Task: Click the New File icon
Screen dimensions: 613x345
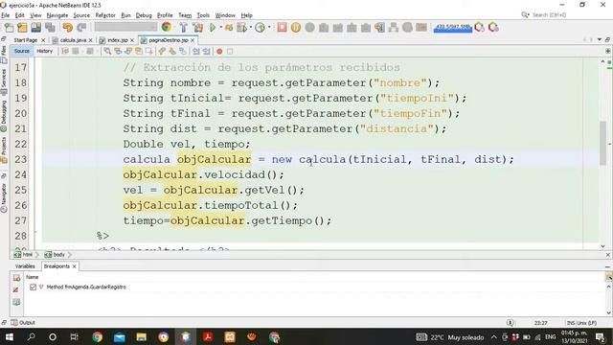Action: click(x=9, y=28)
